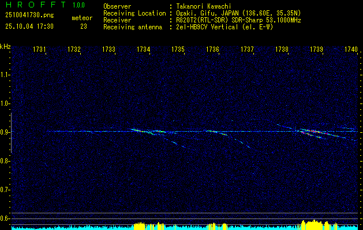The width and height of the screenshot is (363, 230).
Task: Click the 1.0 kHz axis label
Action: click(5, 103)
